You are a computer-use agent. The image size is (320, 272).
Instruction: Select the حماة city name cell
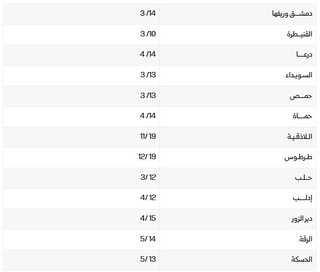[x=303, y=116]
